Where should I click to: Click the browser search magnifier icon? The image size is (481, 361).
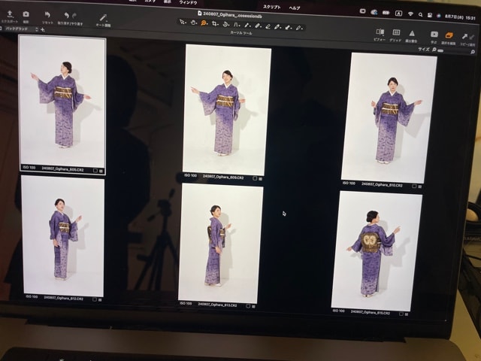(x=473, y=52)
